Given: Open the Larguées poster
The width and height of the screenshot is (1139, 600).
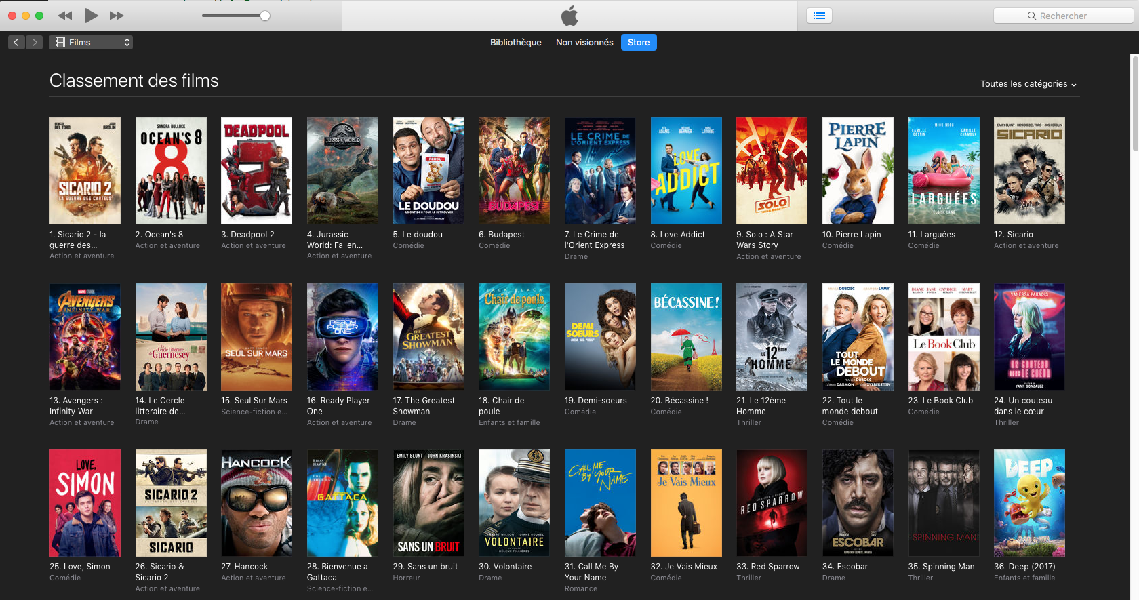Looking at the screenshot, I should [944, 171].
